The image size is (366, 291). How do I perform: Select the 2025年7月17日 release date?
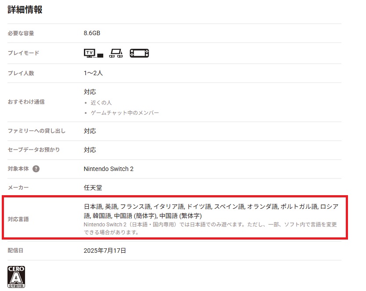(x=105, y=251)
